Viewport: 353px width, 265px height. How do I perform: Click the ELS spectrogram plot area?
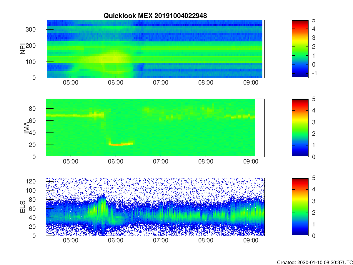155,207
